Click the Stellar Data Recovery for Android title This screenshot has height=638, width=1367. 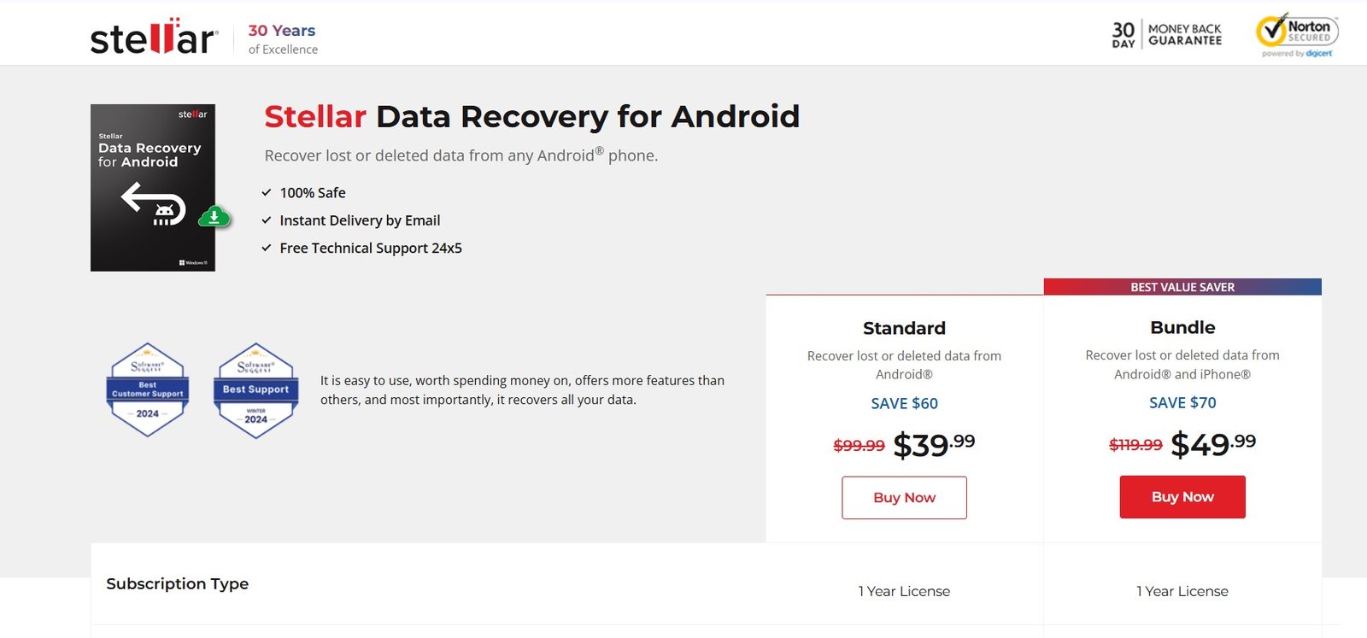click(x=531, y=116)
